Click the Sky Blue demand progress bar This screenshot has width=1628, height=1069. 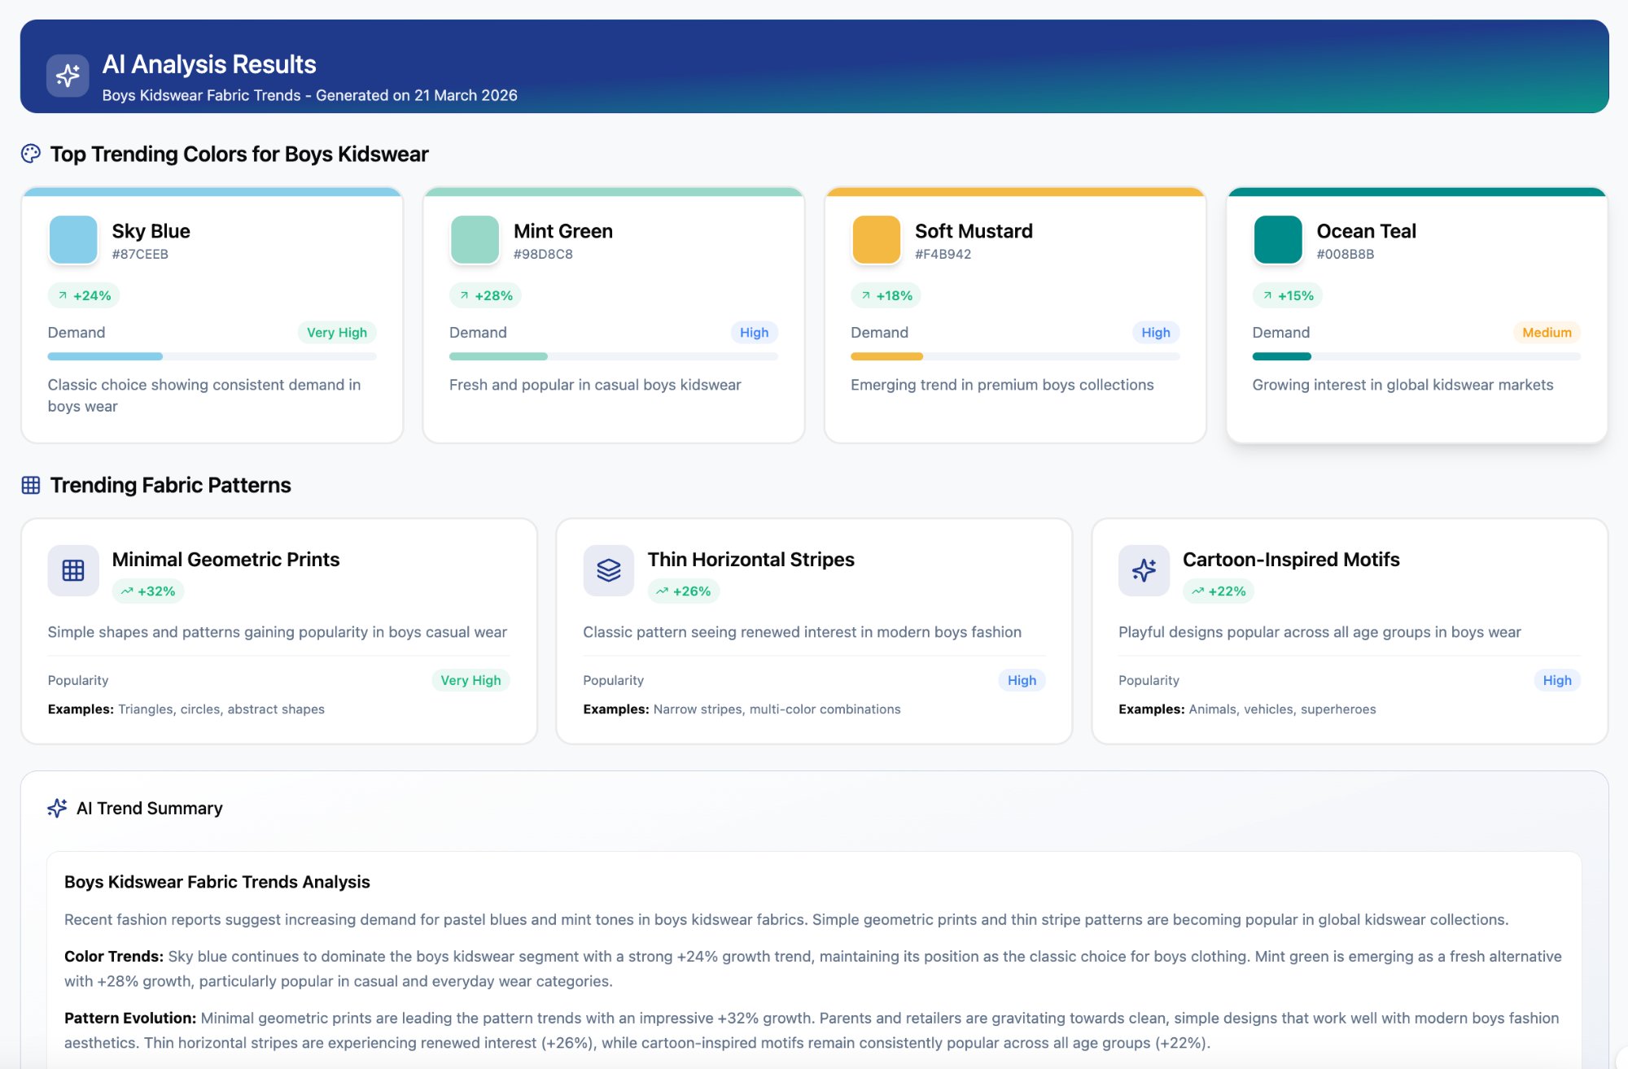tap(212, 356)
